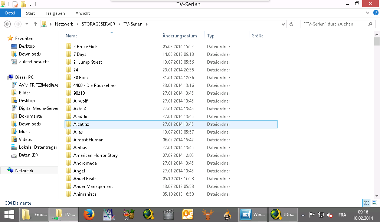Viewport: 380px width, 222px height.
Task: Open Action Center flag tray icon
Action: point(312,215)
